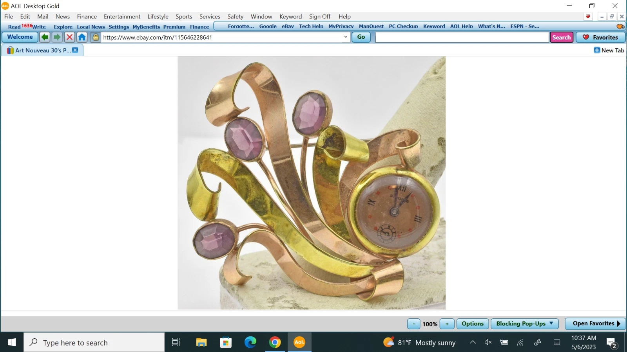Open the Blocking Pop-Ups dropdown
This screenshot has width=627, height=352.
[524, 323]
